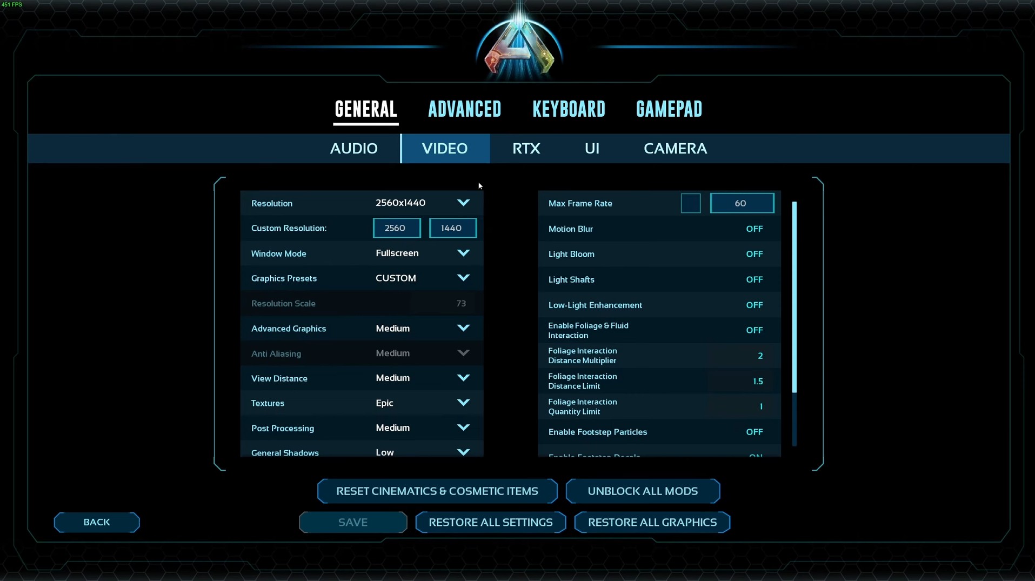1035x581 pixels.
Task: Open the Resolution dropdown arrow
Action: tap(463, 203)
